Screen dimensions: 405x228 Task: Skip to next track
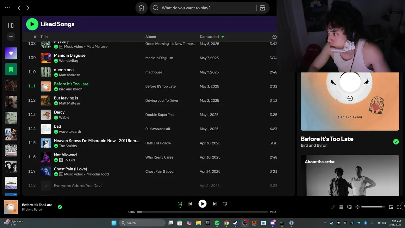click(215, 204)
